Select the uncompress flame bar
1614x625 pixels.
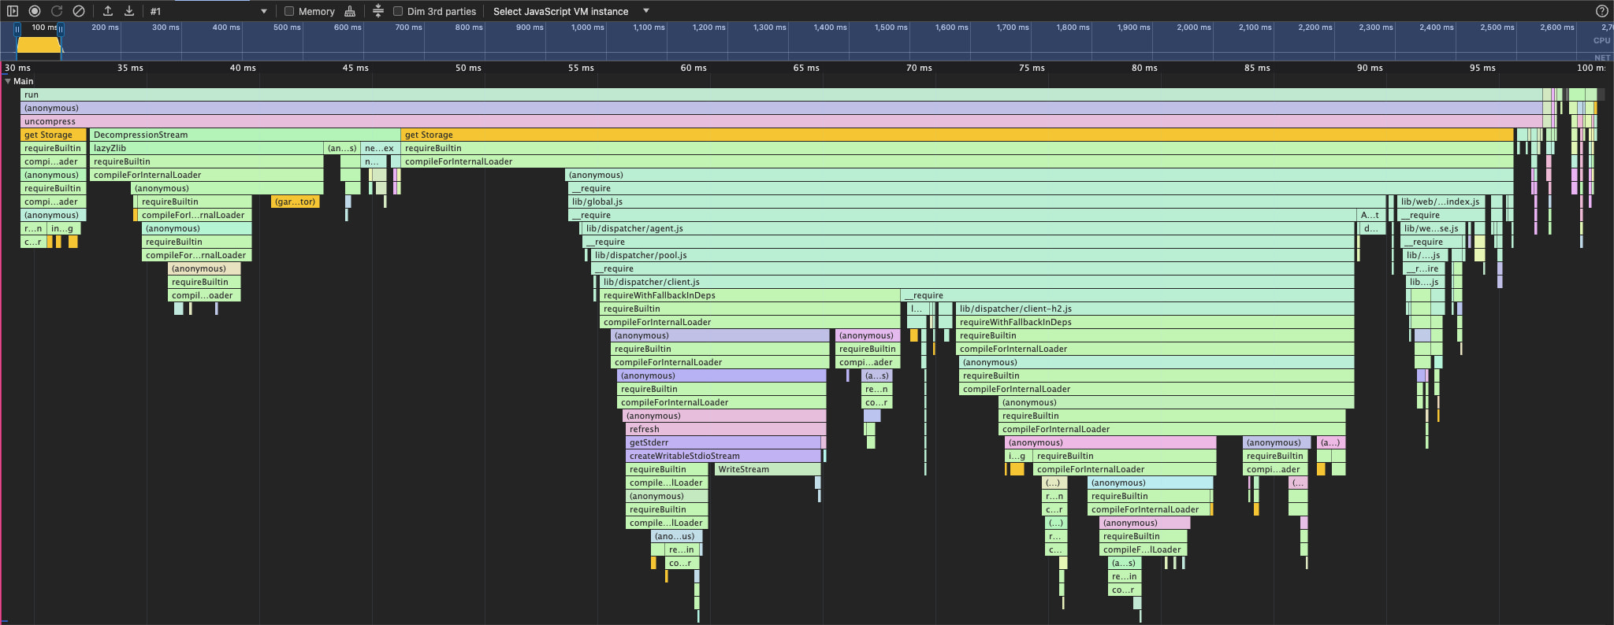pyautogui.click(x=781, y=121)
